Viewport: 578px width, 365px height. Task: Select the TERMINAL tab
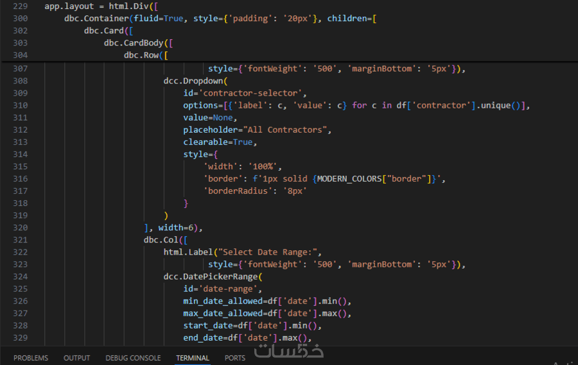[193, 358]
